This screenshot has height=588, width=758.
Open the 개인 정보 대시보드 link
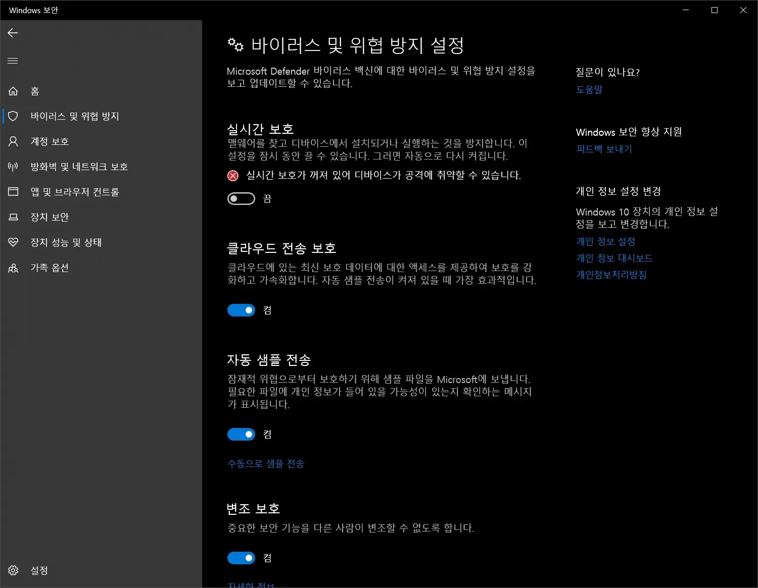614,258
